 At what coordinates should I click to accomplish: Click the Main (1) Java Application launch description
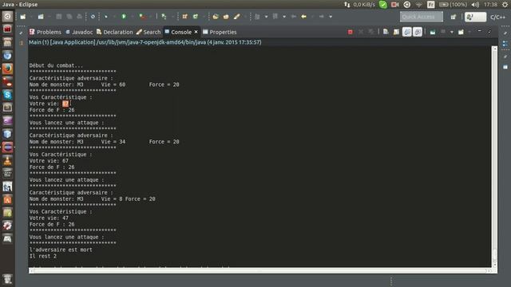click(x=145, y=42)
